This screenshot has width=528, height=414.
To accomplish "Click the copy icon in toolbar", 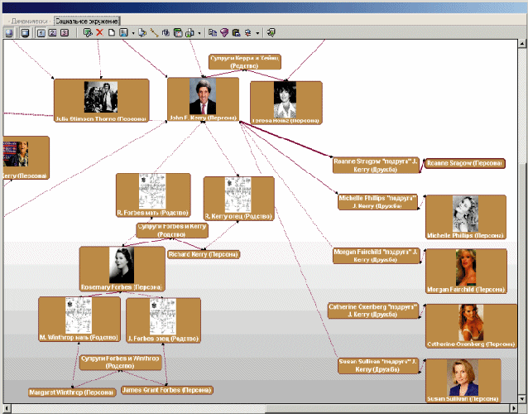I will (212, 32).
